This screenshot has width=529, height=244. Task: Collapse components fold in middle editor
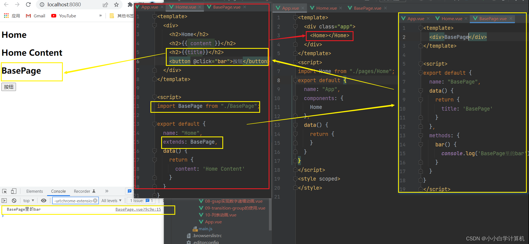(295, 98)
